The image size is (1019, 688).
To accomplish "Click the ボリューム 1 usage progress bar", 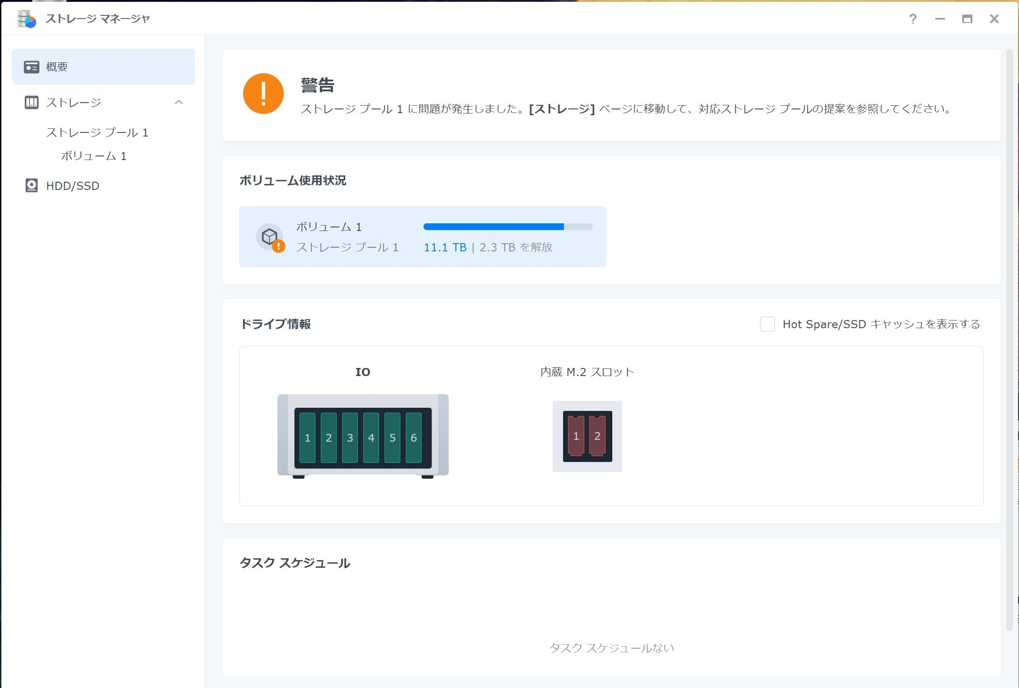I will pyautogui.click(x=507, y=227).
